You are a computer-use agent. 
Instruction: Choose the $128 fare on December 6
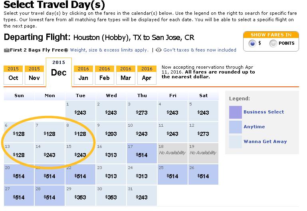(x=19, y=134)
